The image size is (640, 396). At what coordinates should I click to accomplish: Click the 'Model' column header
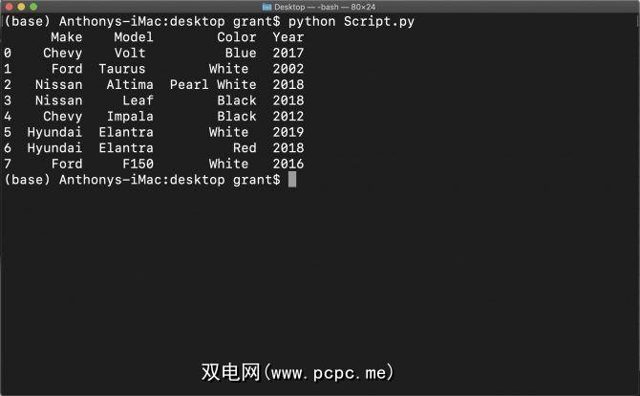tap(134, 37)
